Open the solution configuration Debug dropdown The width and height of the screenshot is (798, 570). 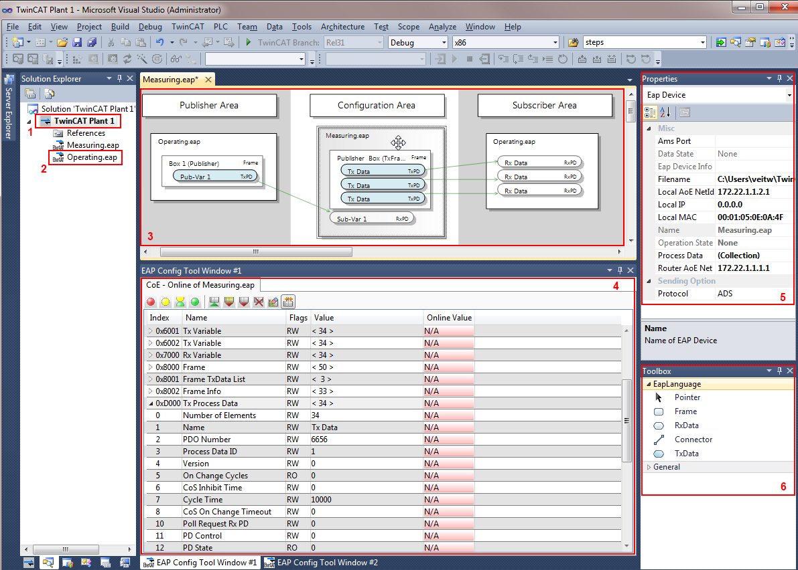click(444, 42)
